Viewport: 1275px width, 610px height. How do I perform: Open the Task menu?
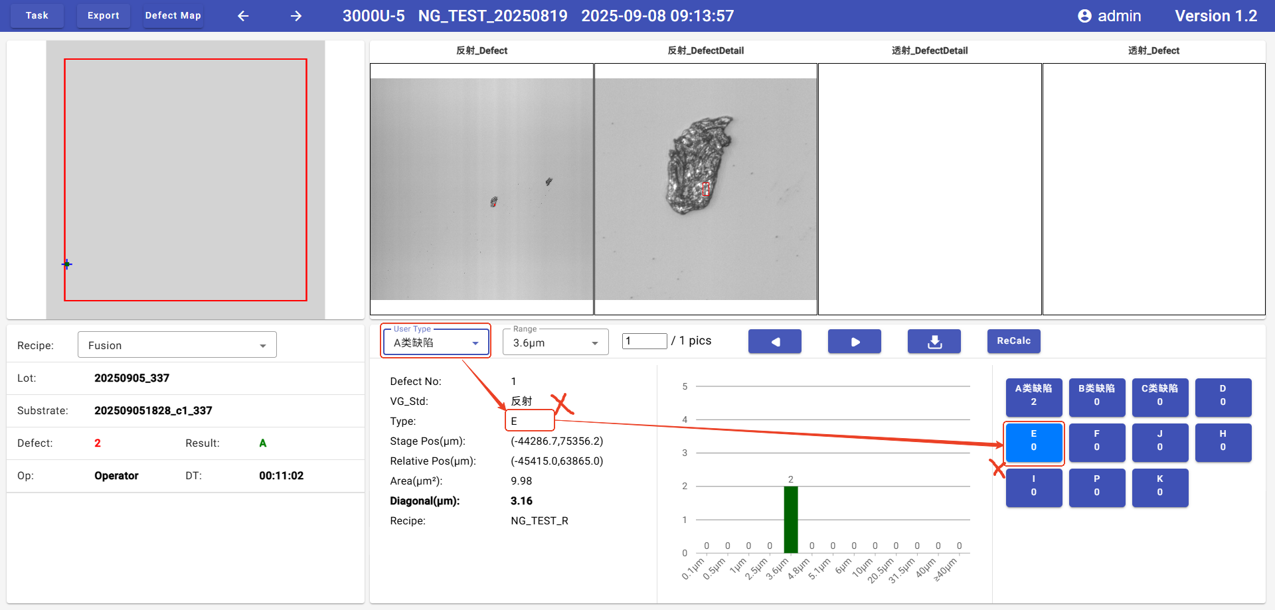click(37, 15)
